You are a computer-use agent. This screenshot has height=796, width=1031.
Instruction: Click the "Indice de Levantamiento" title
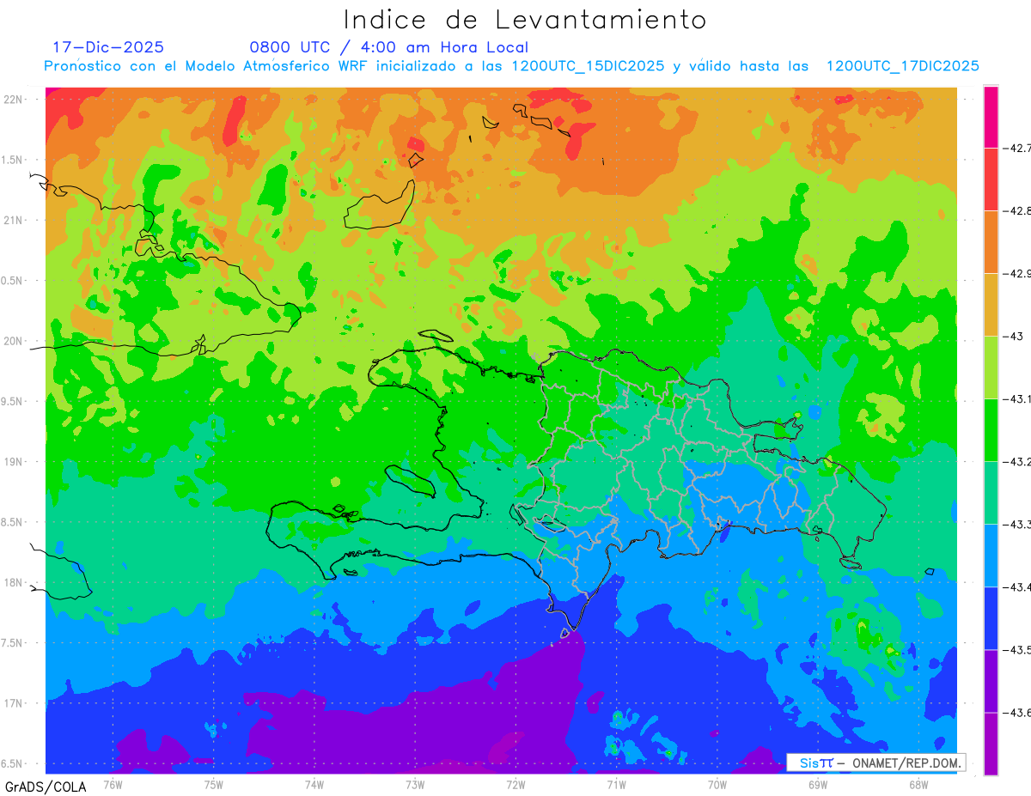click(x=524, y=19)
